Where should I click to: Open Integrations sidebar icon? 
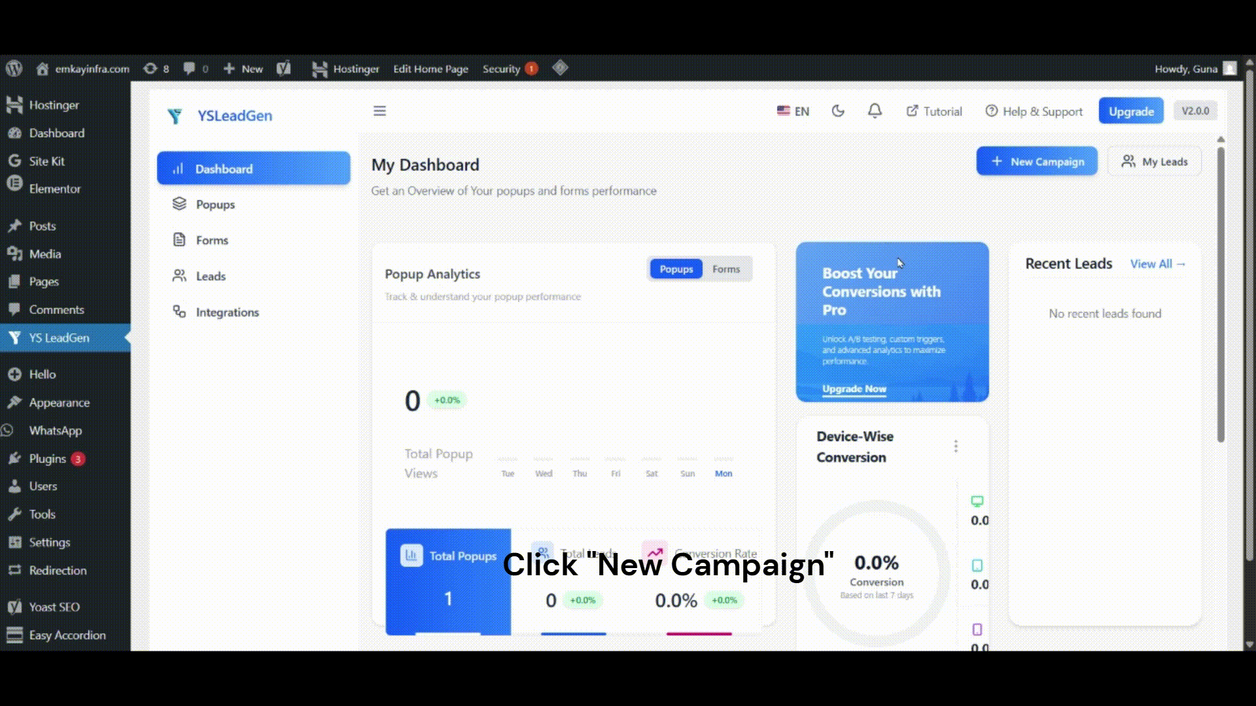pyautogui.click(x=179, y=312)
